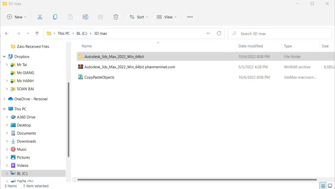The width and height of the screenshot is (335, 189).
Task: Switch to large thumbnails view icon
Action: pos(330,186)
